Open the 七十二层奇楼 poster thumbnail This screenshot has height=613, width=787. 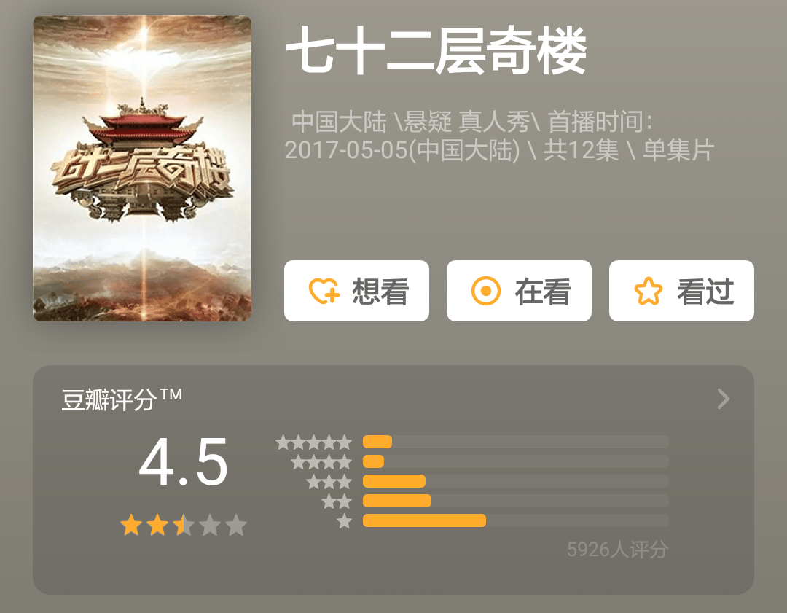tap(142, 168)
